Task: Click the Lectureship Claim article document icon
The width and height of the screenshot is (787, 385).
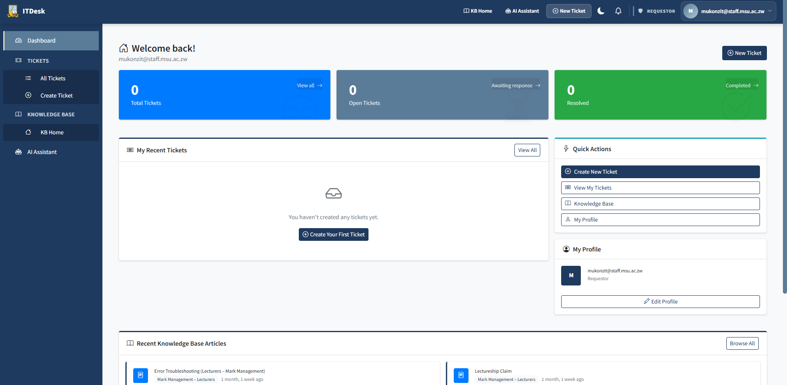Action: pos(461,375)
